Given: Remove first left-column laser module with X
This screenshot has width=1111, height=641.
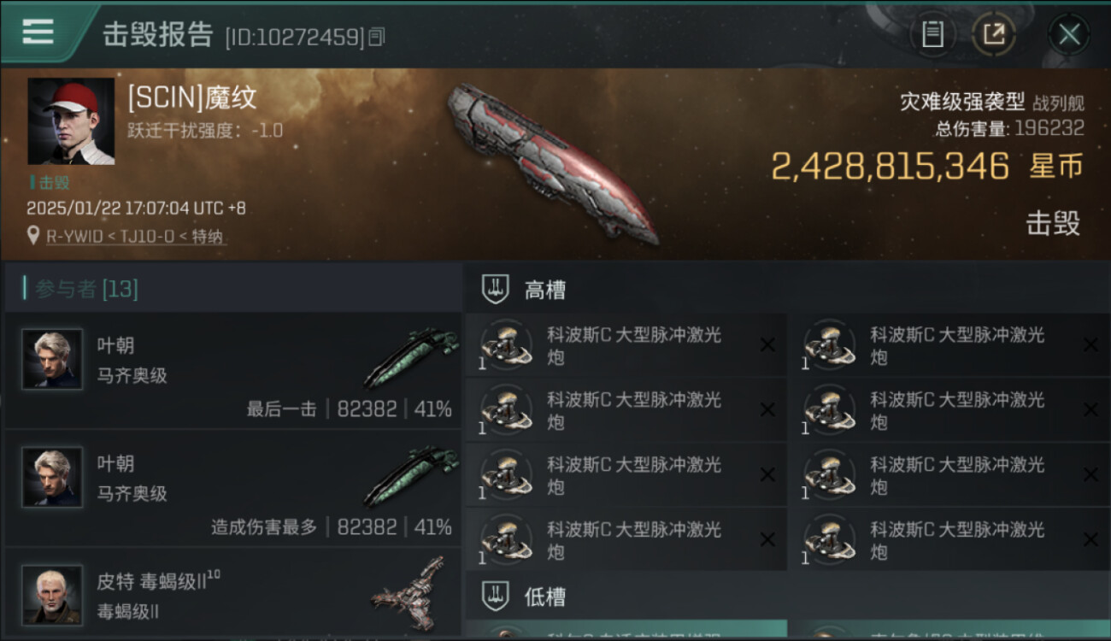Looking at the screenshot, I should [x=767, y=345].
